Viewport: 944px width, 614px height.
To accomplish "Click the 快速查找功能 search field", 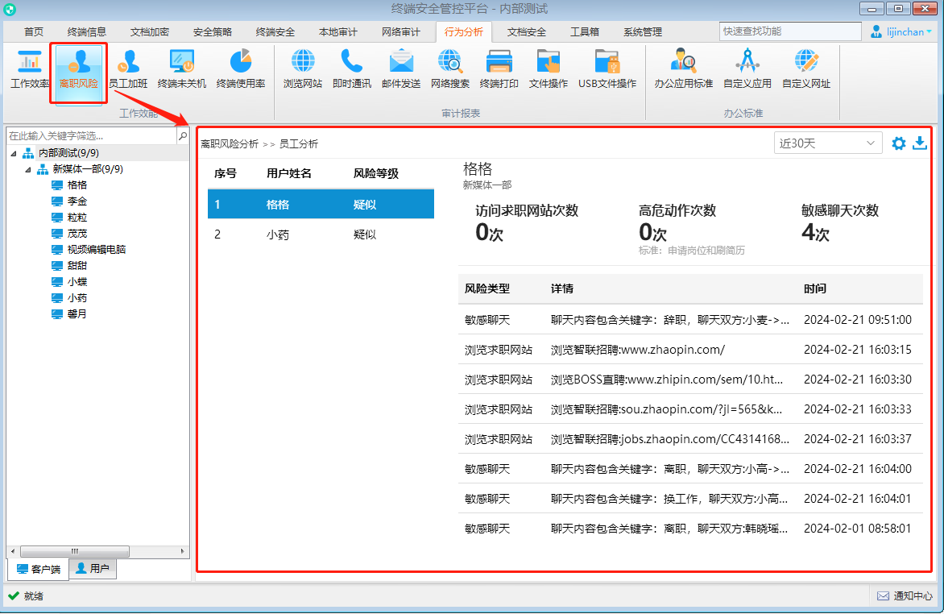I will (790, 31).
